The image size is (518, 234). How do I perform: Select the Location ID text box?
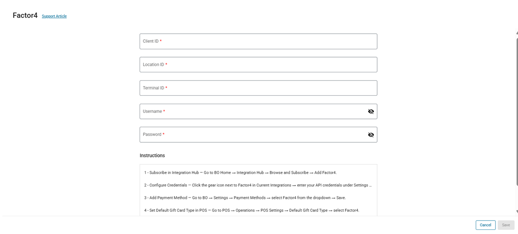coord(258,65)
